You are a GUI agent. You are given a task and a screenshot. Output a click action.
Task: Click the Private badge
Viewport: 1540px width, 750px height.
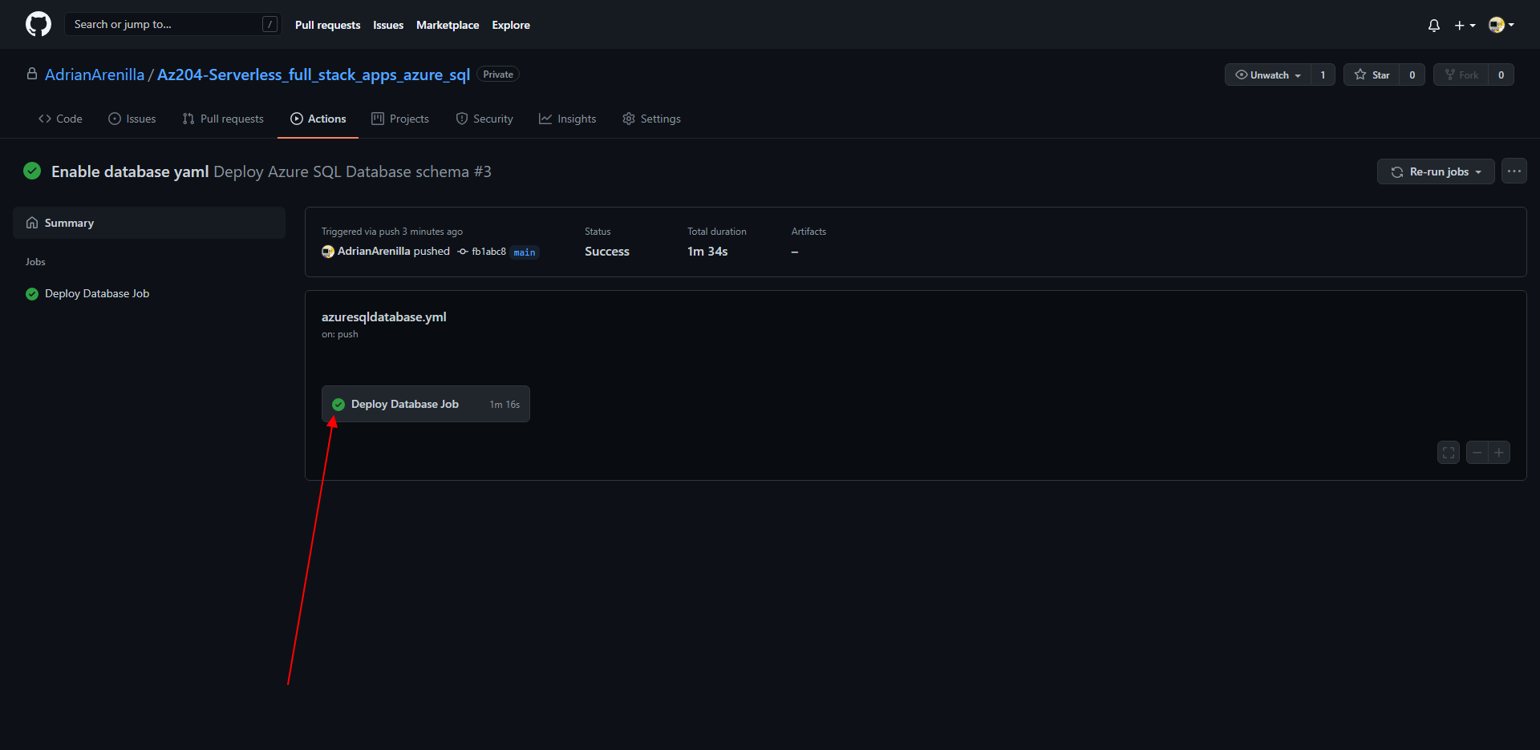(498, 75)
